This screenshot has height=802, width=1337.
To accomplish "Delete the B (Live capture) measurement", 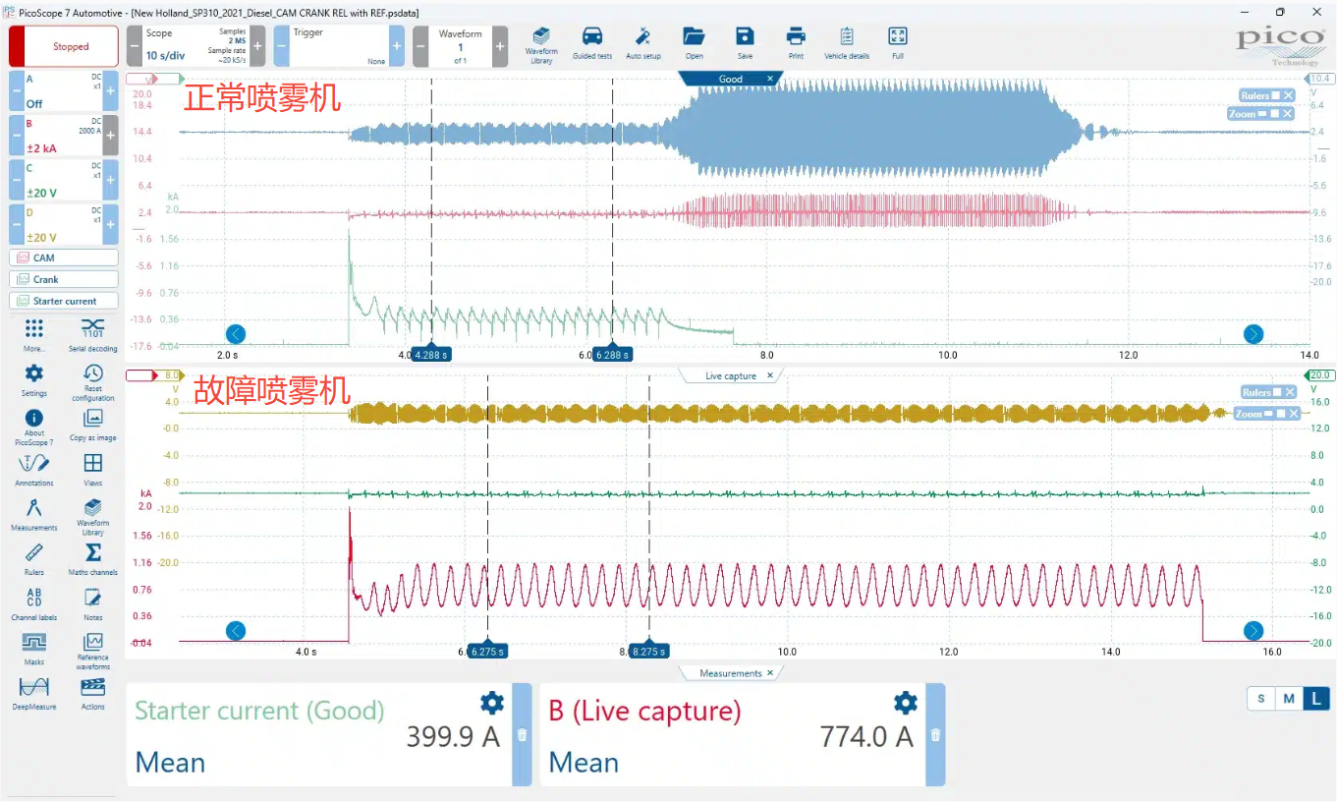I will tap(936, 734).
